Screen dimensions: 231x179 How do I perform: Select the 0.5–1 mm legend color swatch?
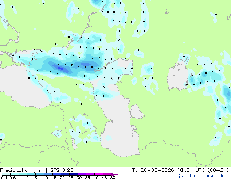point(15,174)
